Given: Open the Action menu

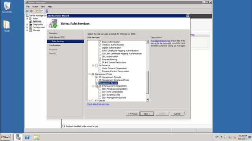Looking at the screenshot, I should coord(35,7).
